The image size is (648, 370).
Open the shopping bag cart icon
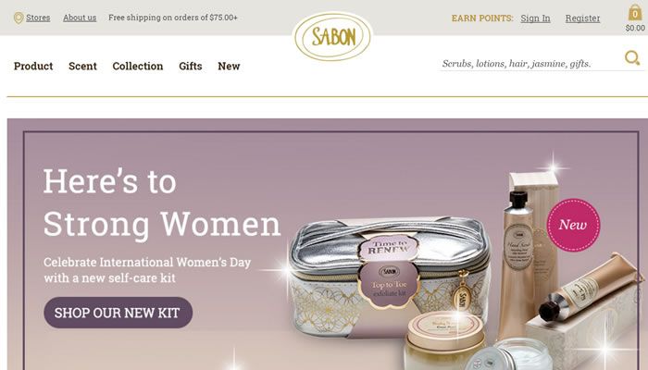(635, 12)
